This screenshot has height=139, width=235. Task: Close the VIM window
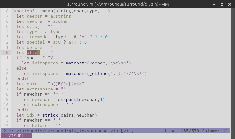230,4
